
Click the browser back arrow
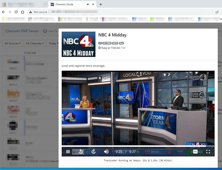pos(3,12)
